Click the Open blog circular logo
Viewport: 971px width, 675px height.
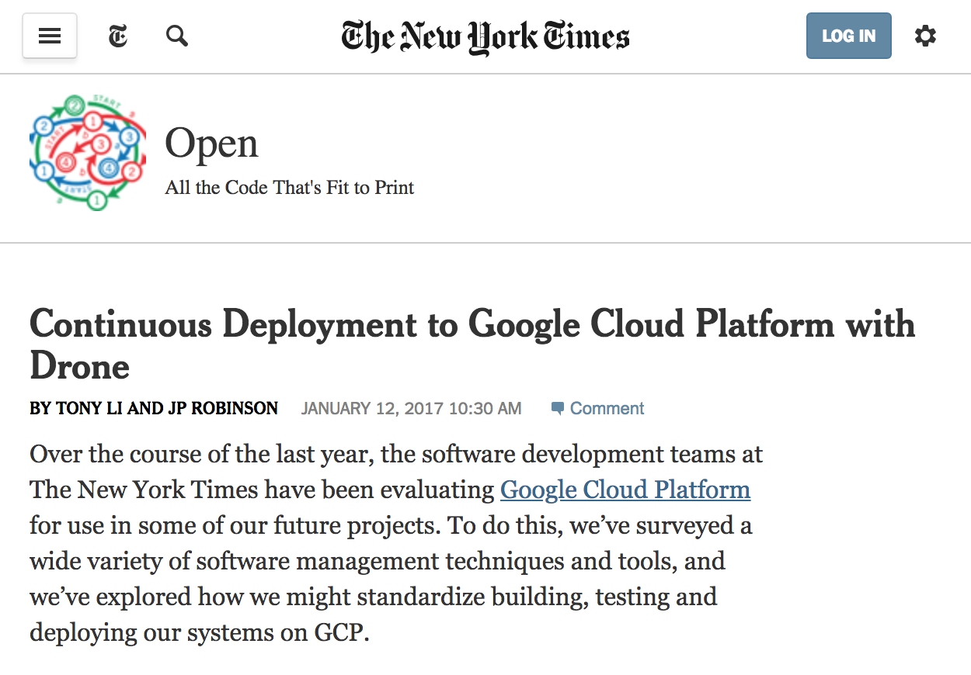pyautogui.click(x=87, y=153)
